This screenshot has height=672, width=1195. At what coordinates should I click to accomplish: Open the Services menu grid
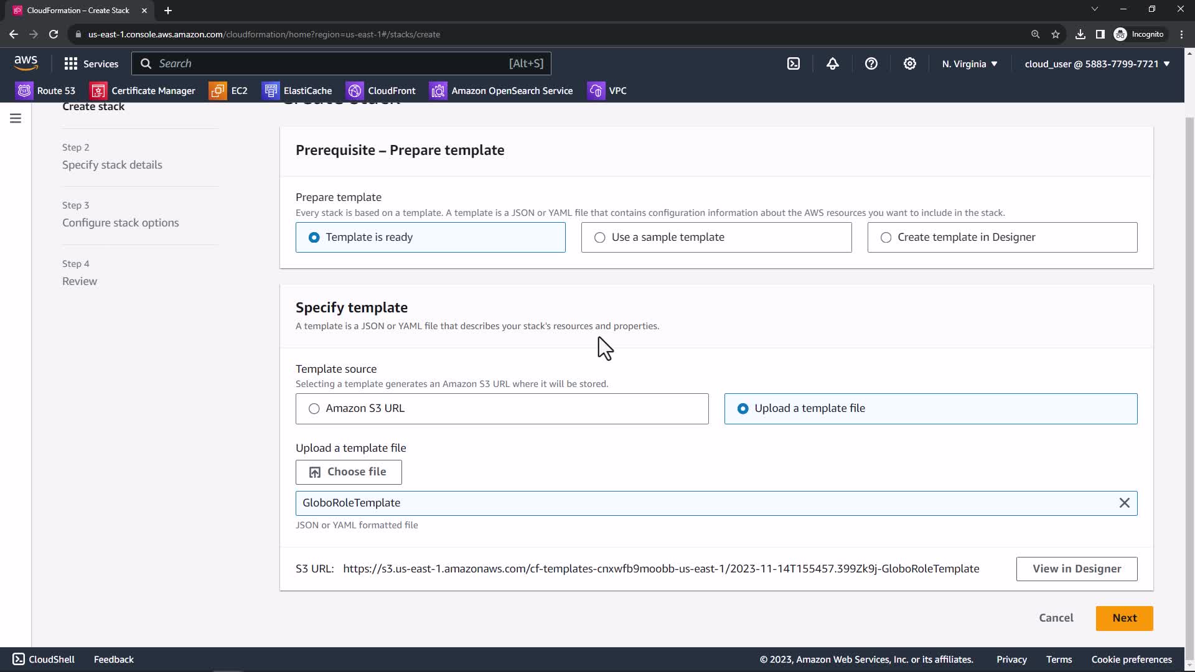(x=91, y=63)
